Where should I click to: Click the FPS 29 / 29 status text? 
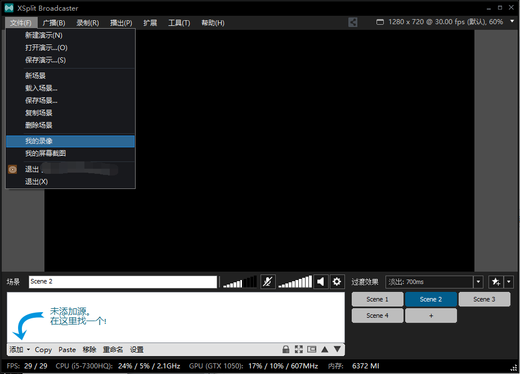coord(27,366)
